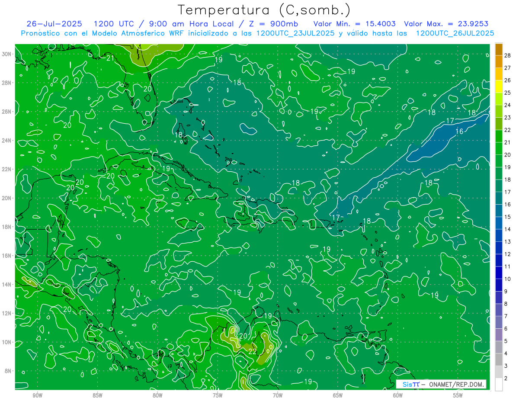
Task: Click the latitude label "14N"
Action: [x=7, y=285]
